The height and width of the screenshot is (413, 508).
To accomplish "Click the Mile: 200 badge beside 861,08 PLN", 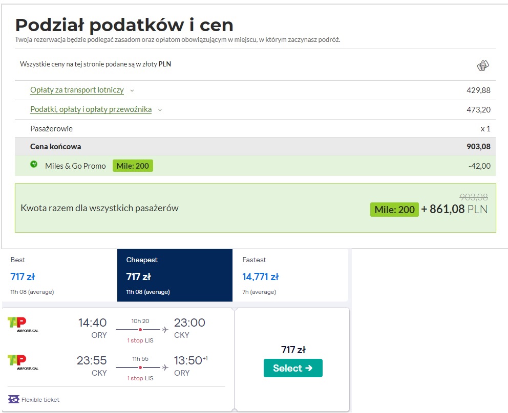I will click(x=395, y=210).
